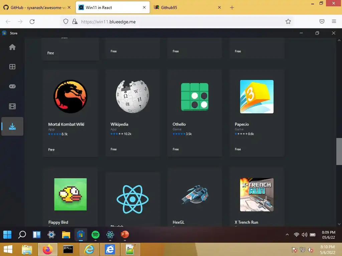Click the X Trench Run title text
Viewport: 342px width, 256px height.
(246, 222)
